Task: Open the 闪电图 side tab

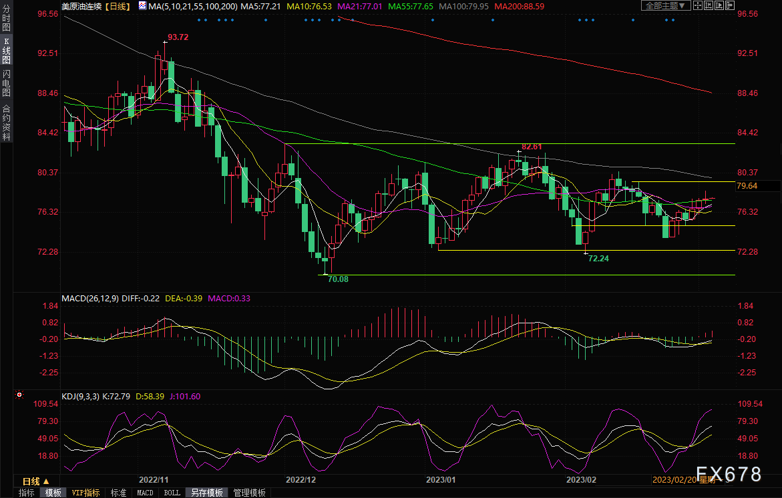Action: coord(6,83)
